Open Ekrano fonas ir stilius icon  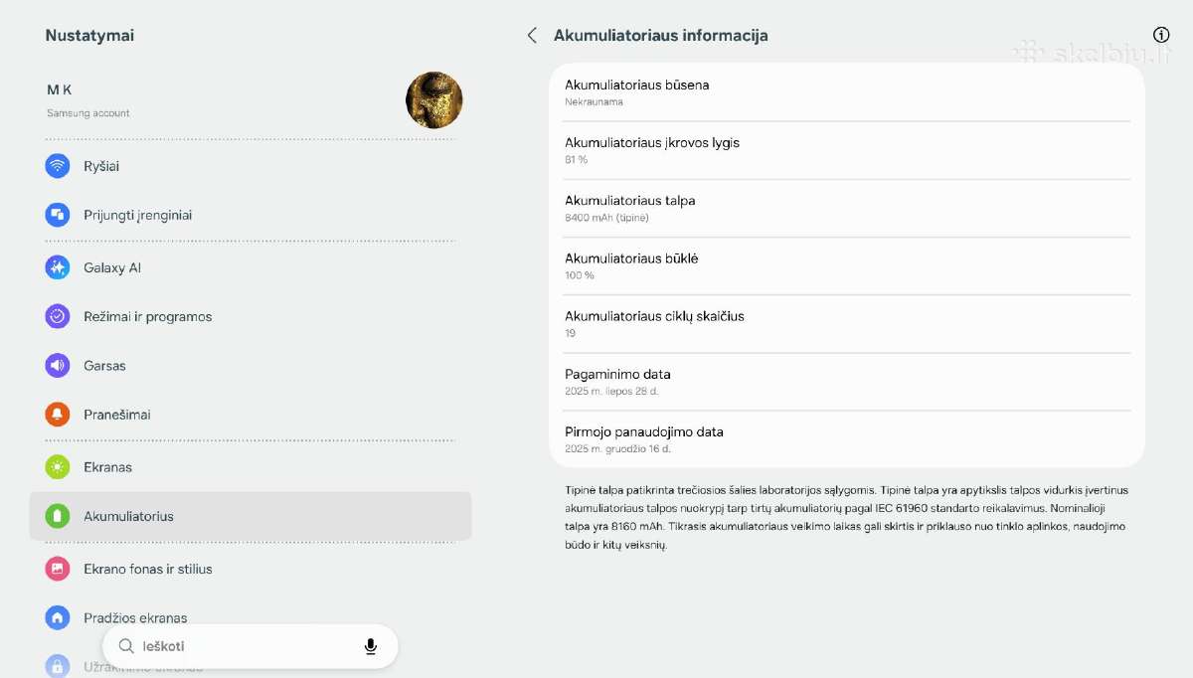pos(58,569)
